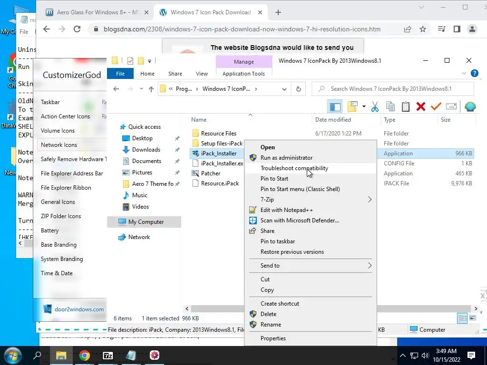
Task: Click the orange checkmark toolbar icon
Action: [436, 106]
